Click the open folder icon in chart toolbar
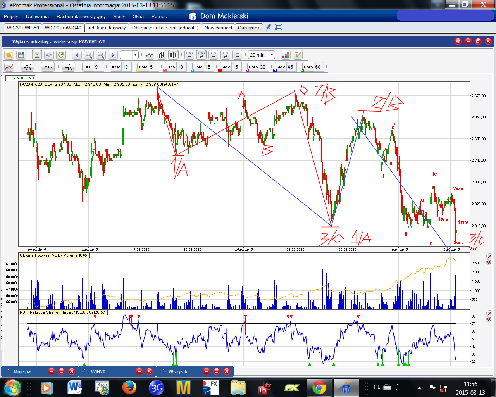Viewport: 496px width, 397px height. tap(9, 55)
